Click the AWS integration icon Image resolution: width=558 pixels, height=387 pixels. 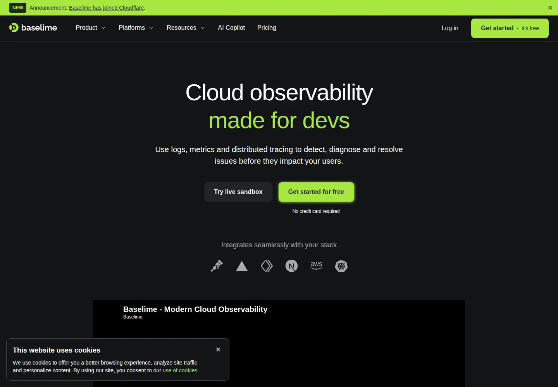tap(316, 265)
